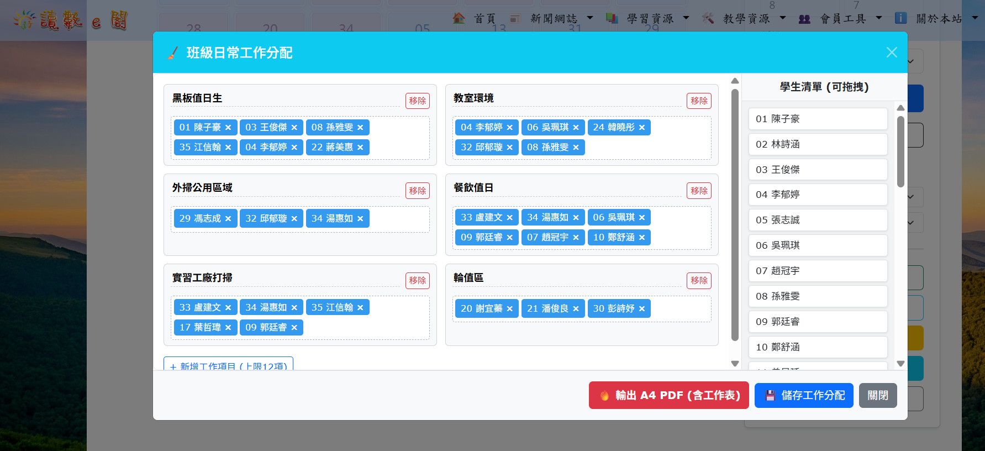Close the 班級日常工作分配 dialog with X
The height and width of the screenshot is (451, 985).
(x=891, y=53)
